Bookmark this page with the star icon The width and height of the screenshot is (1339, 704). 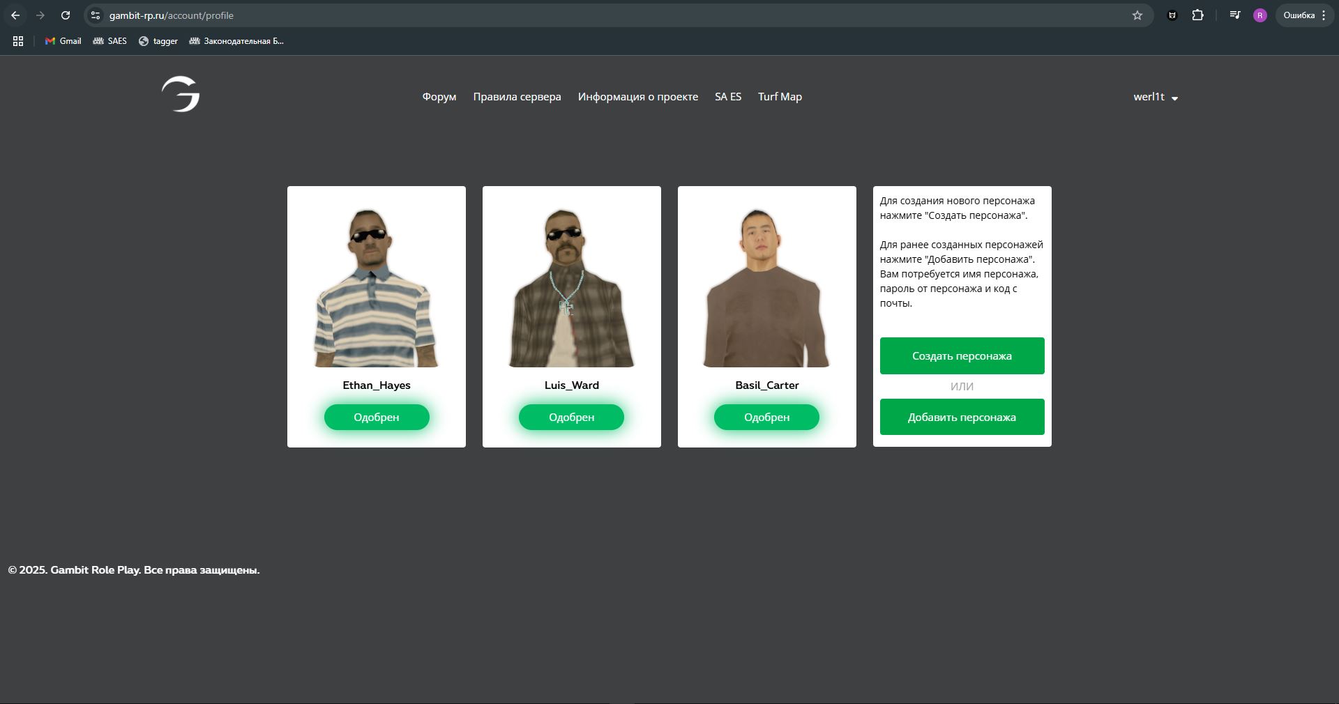1137,15
